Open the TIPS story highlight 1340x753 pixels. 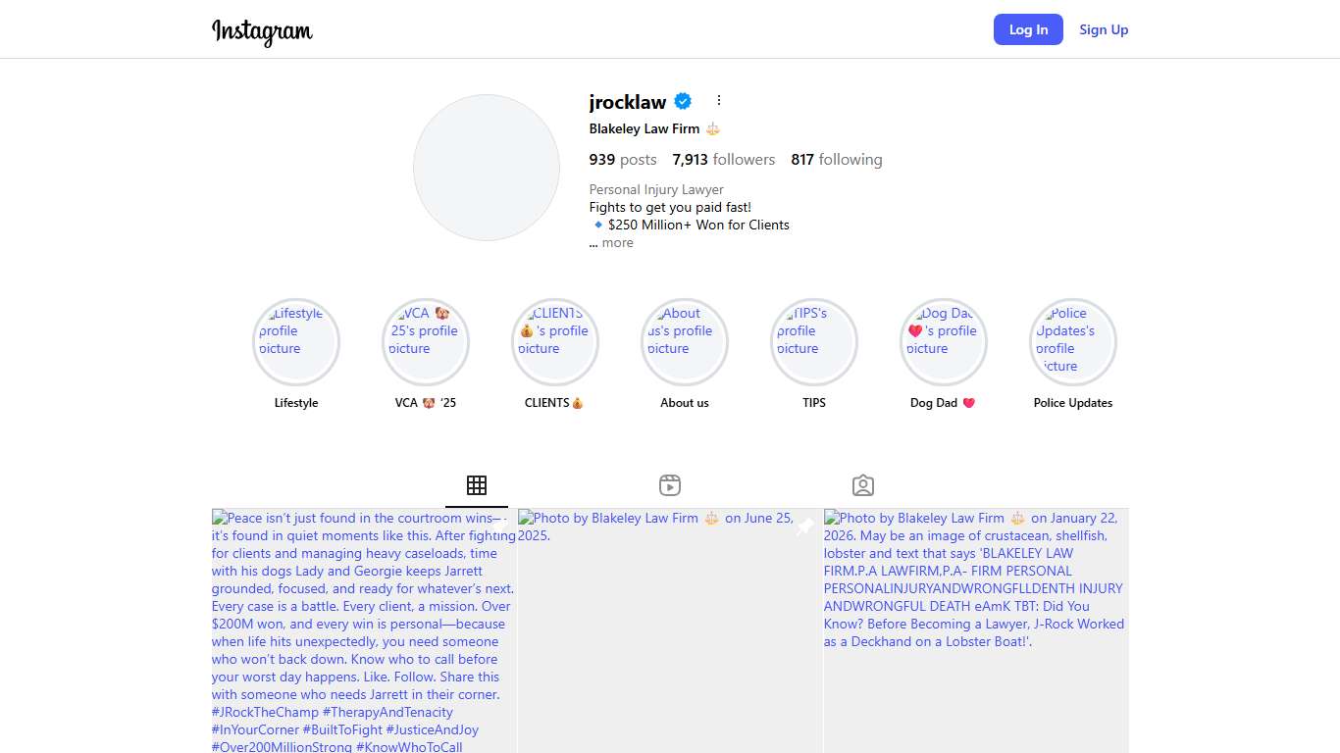814,342
